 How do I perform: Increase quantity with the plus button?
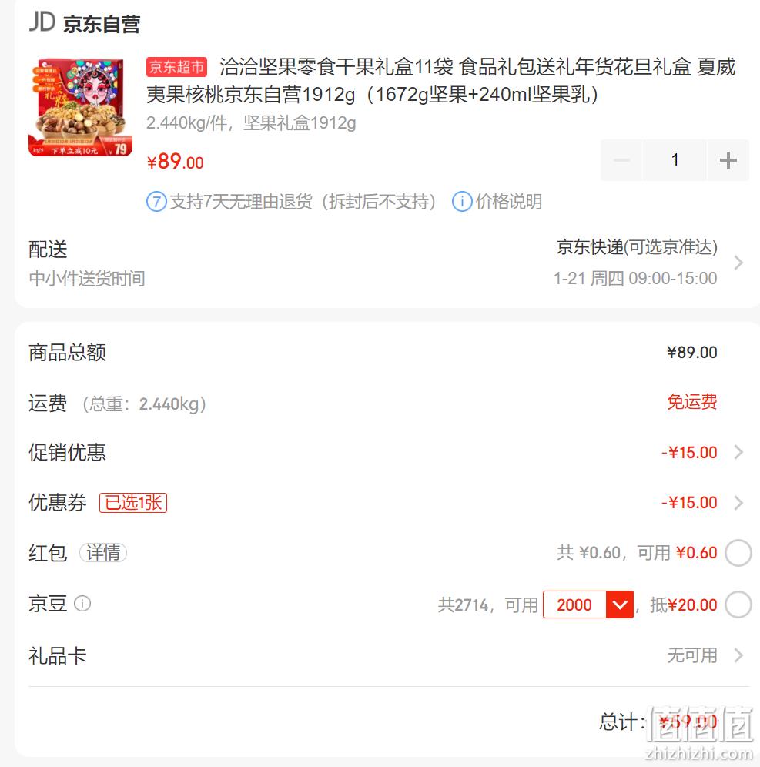tap(728, 160)
